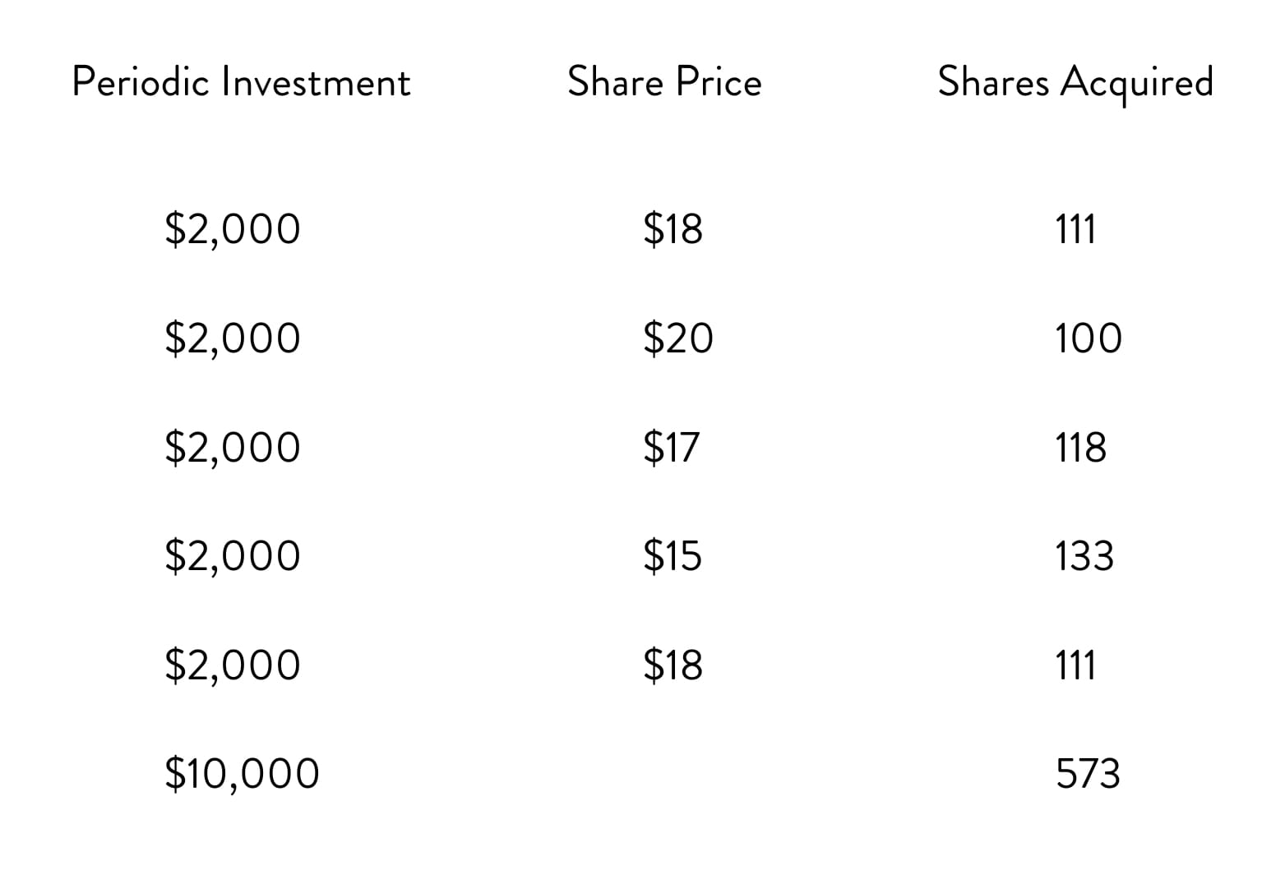Click the fifth row 111 shares value
This screenshot has height=879, width=1285.
[x=1075, y=665]
